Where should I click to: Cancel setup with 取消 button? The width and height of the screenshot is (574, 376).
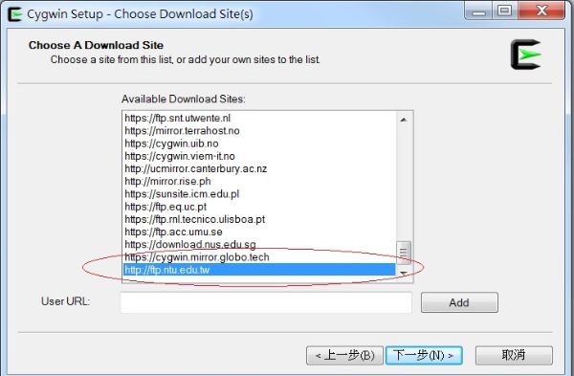[514, 355]
